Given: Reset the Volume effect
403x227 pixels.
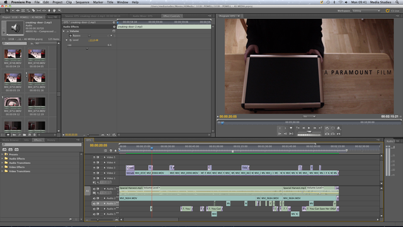Looking at the screenshot, I should 113,31.
